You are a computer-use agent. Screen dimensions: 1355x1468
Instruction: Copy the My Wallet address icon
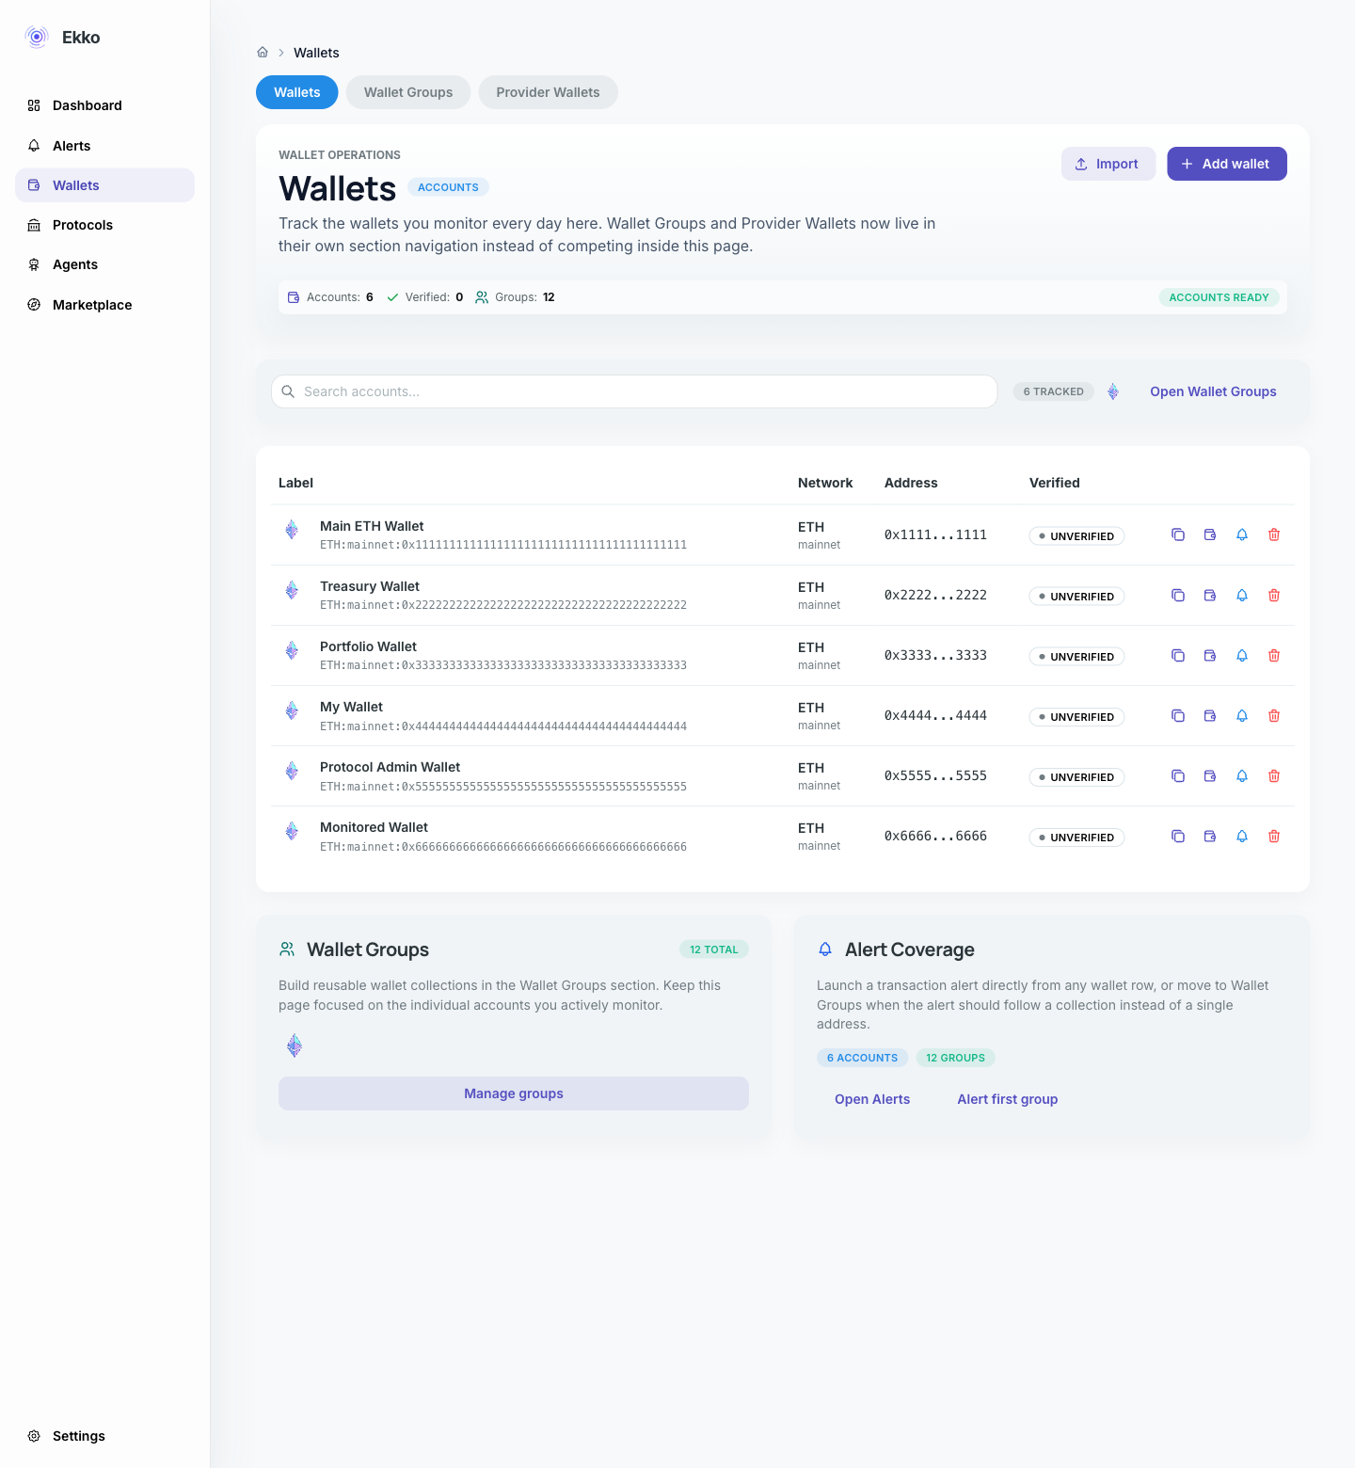pyautogui.click(x=1178, y=715)
